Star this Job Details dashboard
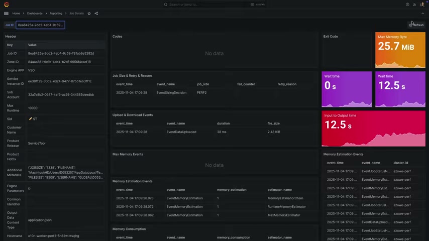Screen dimensions: 429x241 [x=89, y=14]
